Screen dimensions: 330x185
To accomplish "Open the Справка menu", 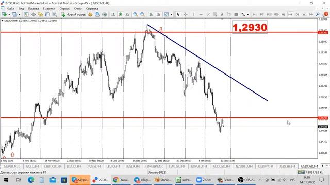I will pyautogui.click(x=92, y=9).
